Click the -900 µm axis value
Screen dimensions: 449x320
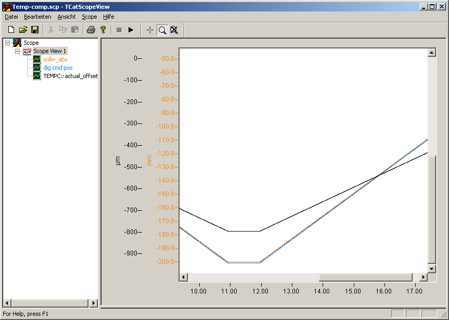point(131,253)
